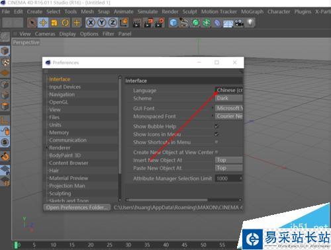
Task: Open the viewport Display menu
Action: point(68,34)
